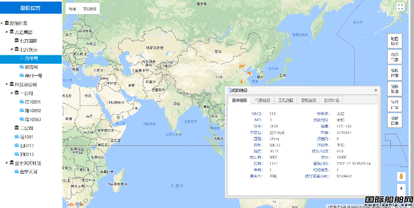Select the orange ship marker near 韩国
Image resolution: width=414 pixels, height=208 pixels.
click(x=248, y=73)
